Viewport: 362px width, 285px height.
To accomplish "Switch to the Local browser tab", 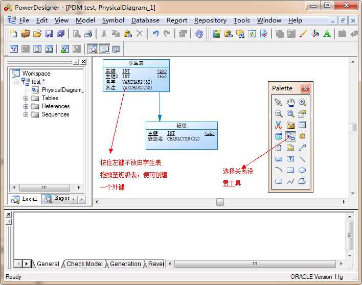I will point(25,199).
